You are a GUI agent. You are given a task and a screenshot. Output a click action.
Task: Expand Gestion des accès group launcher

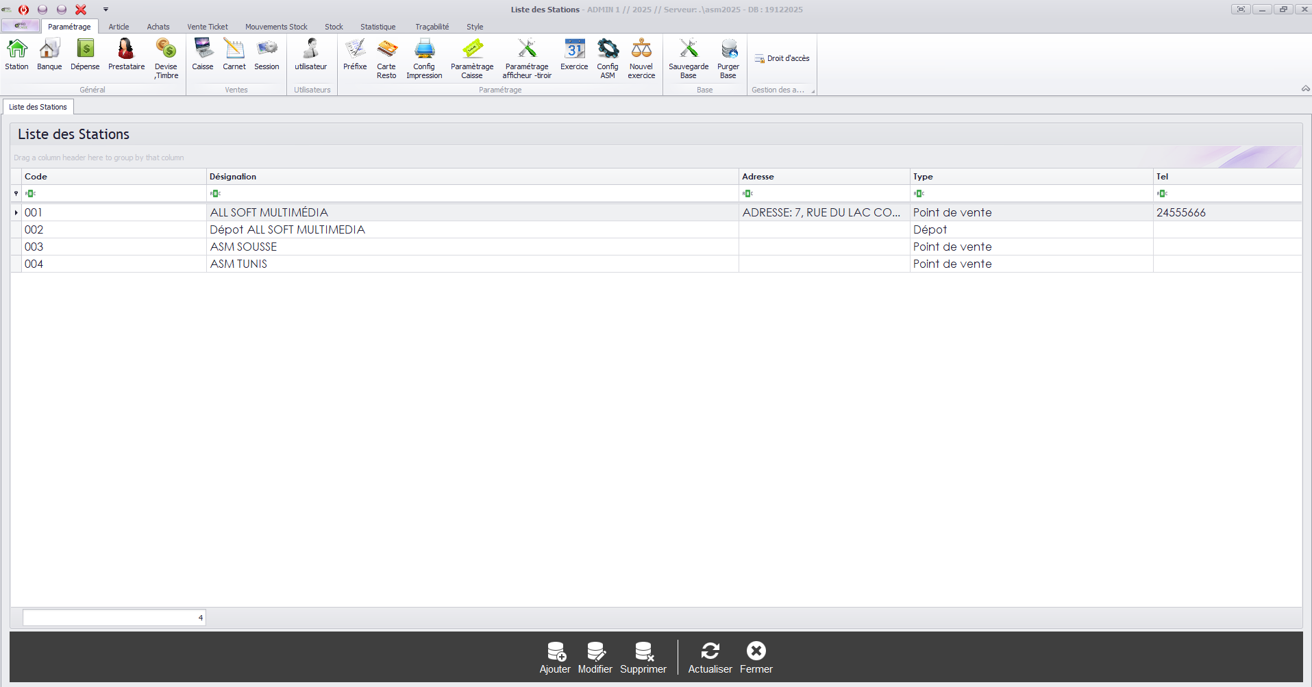click(813, 90)
